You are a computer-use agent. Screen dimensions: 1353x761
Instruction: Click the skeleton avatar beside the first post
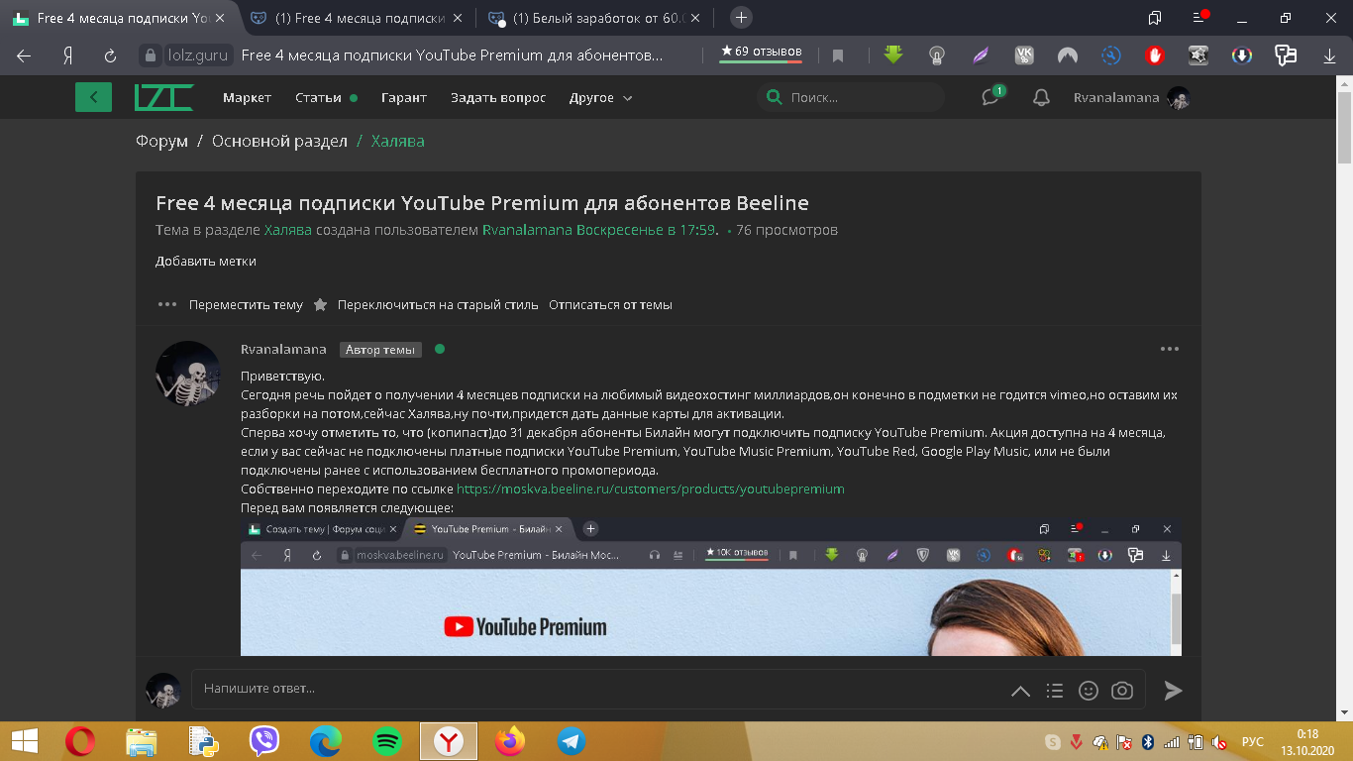click(187, 374)
